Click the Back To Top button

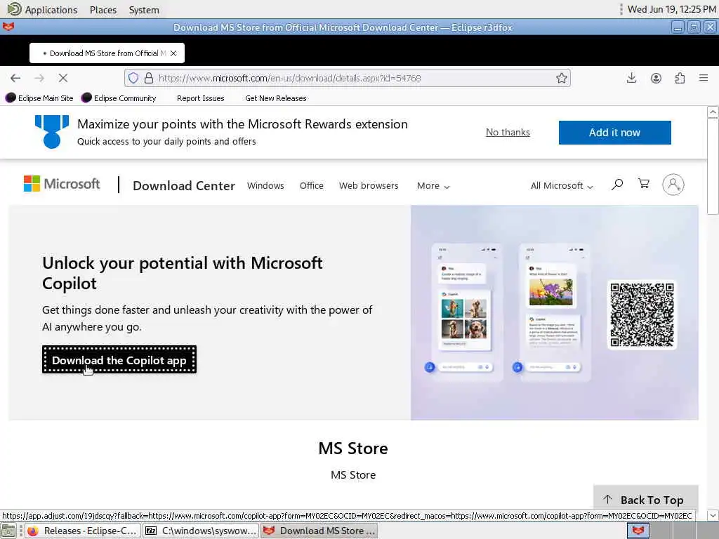pyautogui.click(x=646, y=499)
